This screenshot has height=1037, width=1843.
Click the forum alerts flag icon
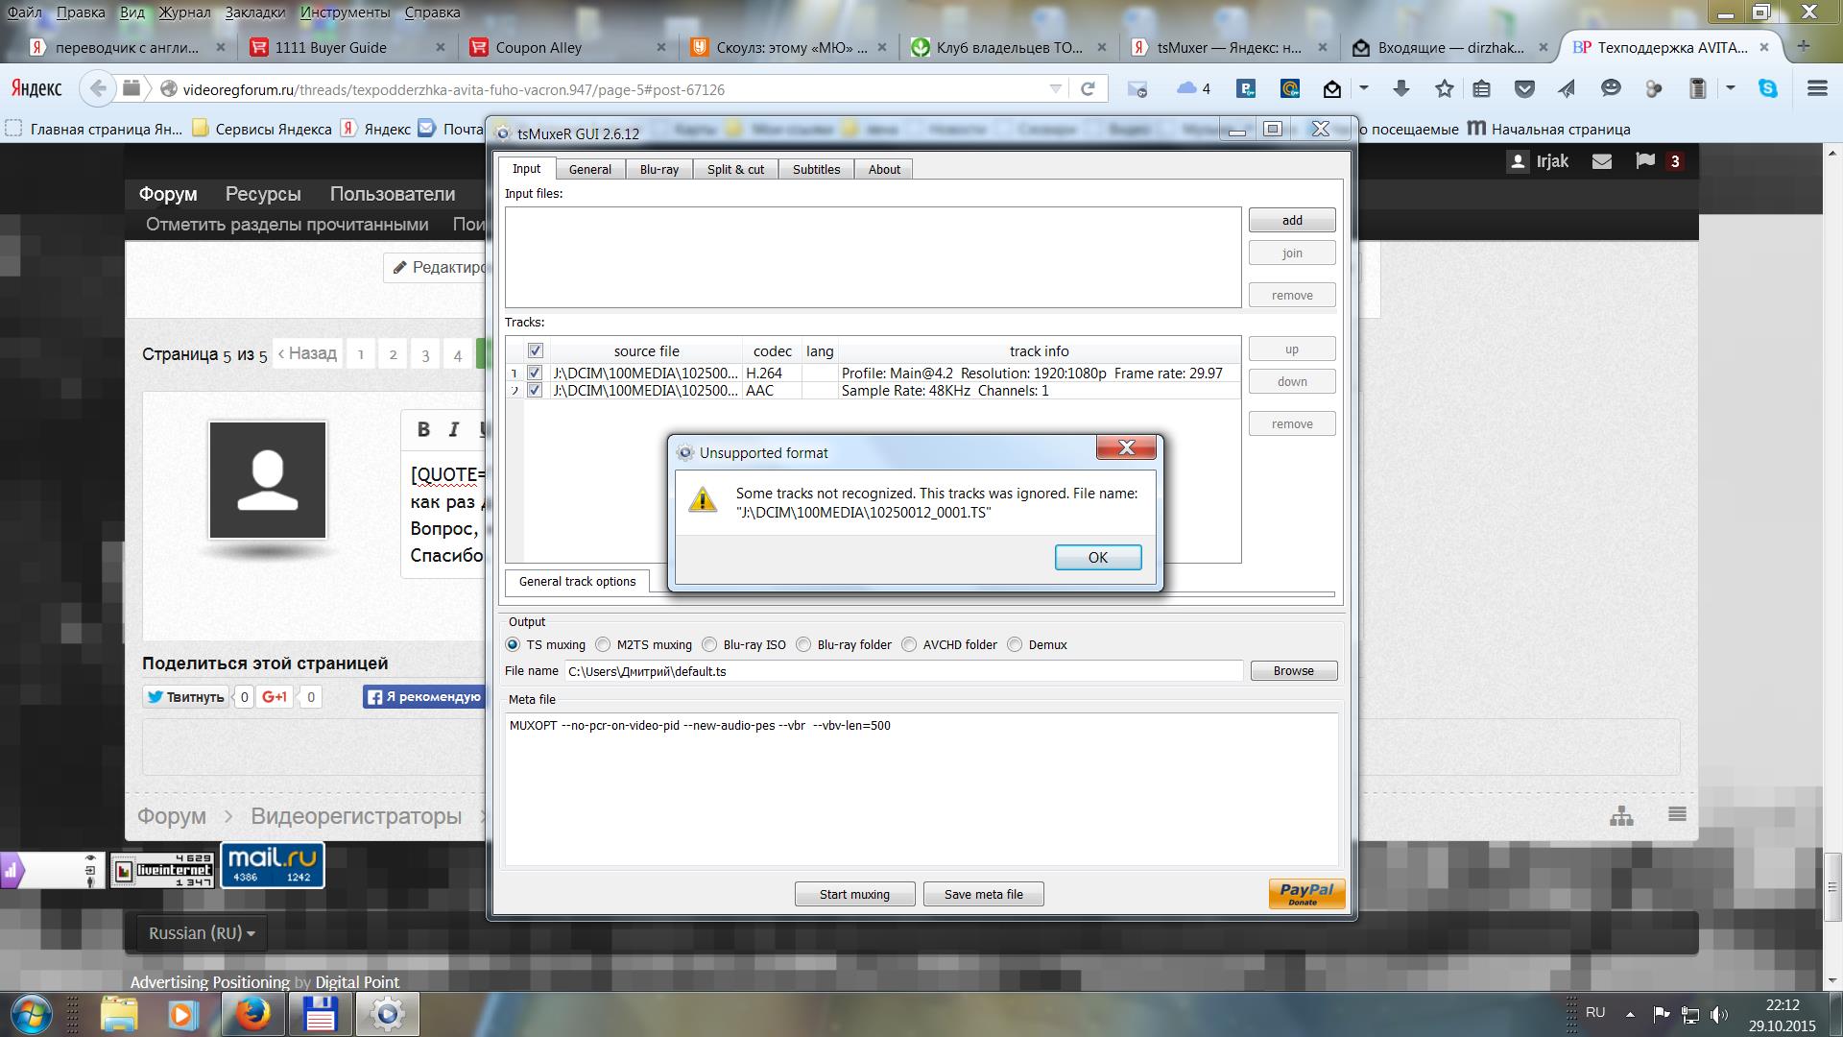(1645, 161)
